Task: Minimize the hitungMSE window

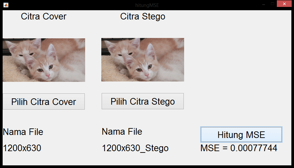Action: 264,5
